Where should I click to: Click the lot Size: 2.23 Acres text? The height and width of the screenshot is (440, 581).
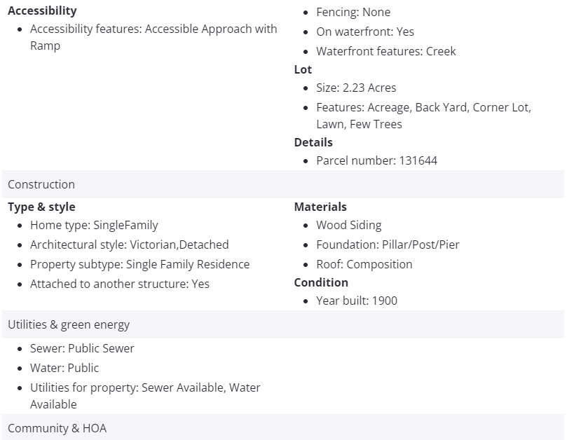coord(356,88)
